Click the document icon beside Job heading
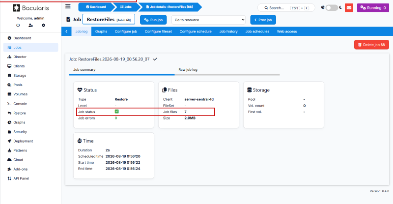393x204 pixels. (x=68, y=19)
